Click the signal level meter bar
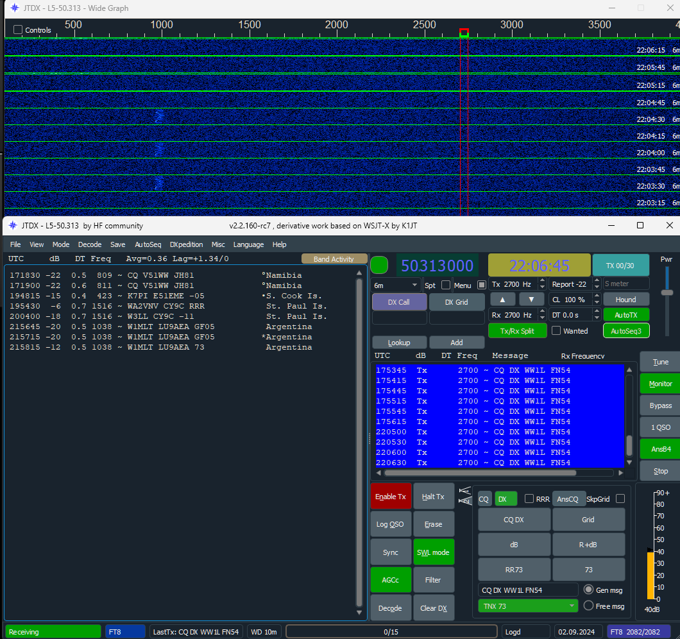 point(650,575)
